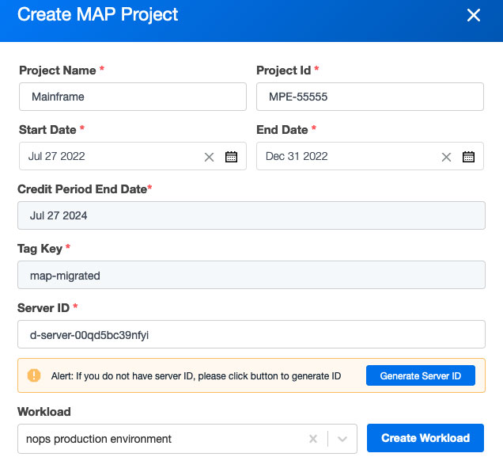Open the End Date calendar picker
The width and height of the screenshot is (503, 457).
click(x=468, y=157)
